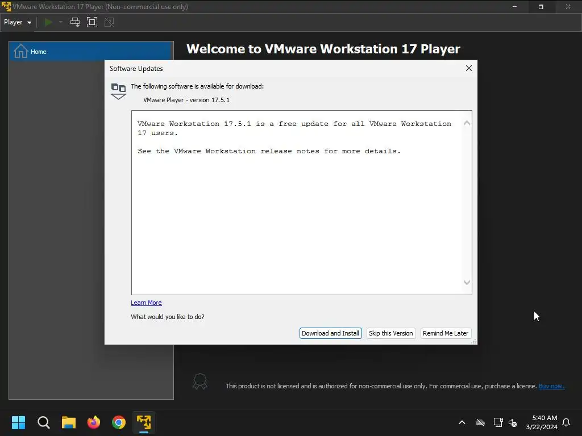582x436 pixels.
Task: Click the release notes text area
Action: click(301, 203)
